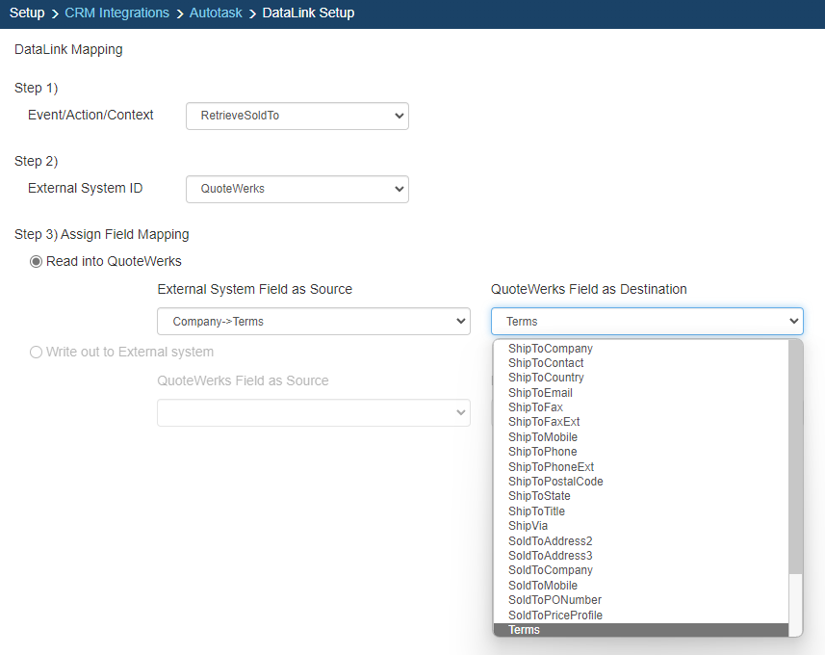This screenshot has width=825, height=655.
Task: Choose ShipToCompany from the list
Action: pos(550,349)
